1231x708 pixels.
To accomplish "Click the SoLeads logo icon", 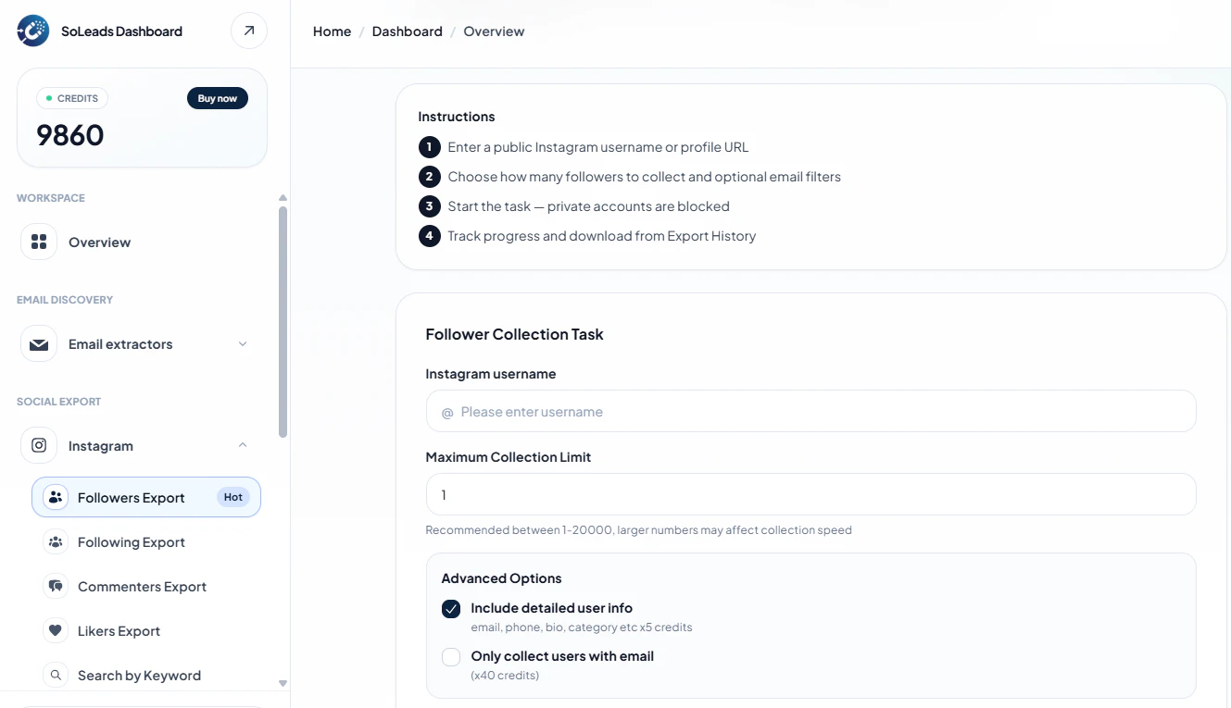I will [x=33, y=31].
